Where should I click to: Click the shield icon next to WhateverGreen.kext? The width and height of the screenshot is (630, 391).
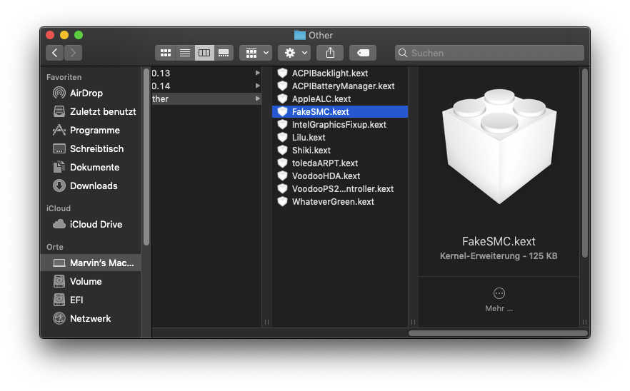(x=282, y=201)
